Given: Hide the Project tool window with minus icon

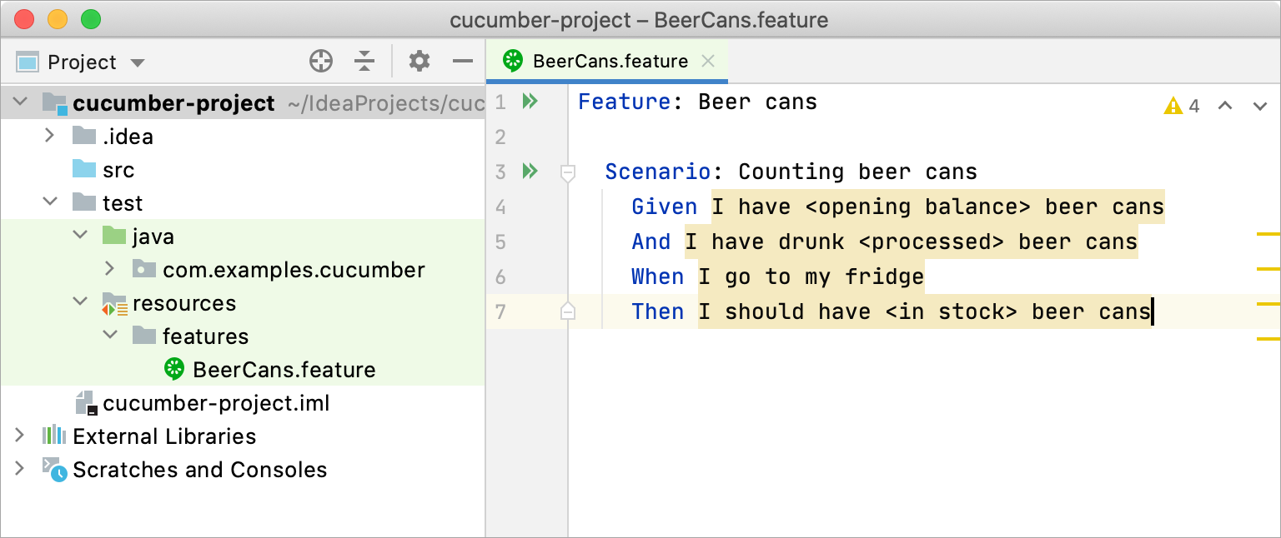Looking at the screenshot, I should coord(463,62).
